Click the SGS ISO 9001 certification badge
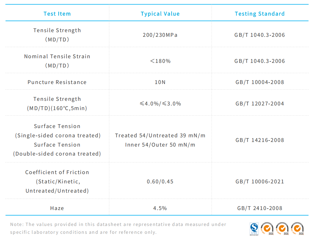 click(x=267, y=228)
